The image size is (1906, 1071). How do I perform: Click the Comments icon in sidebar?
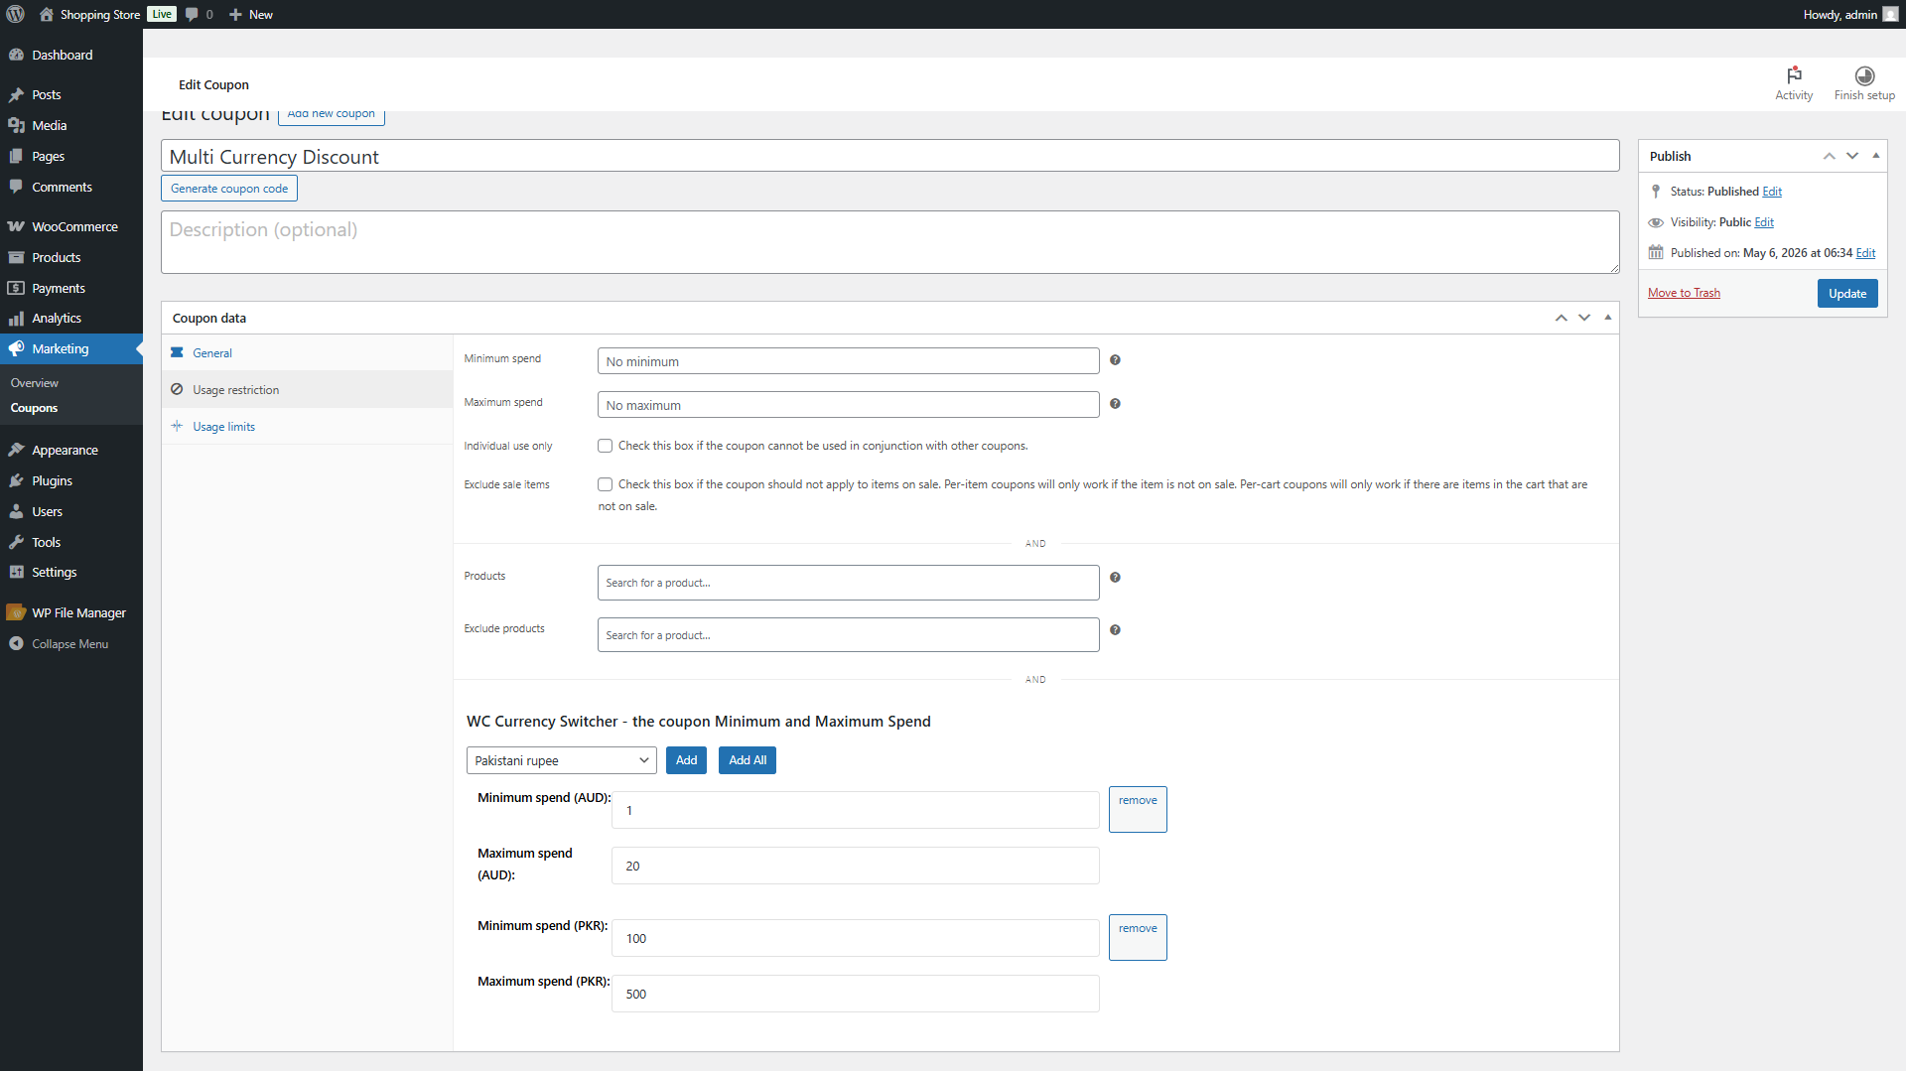(x=16, y=187)
